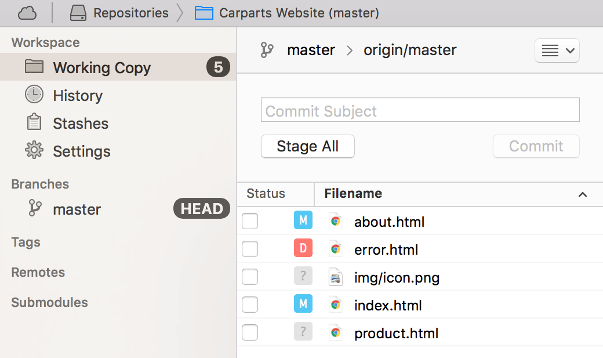Tick the product.html staging checkbox
Screen dimensions: 603x358
(x=250, y=333)
